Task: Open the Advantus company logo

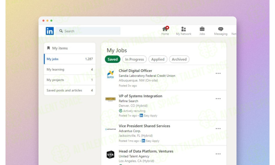Action: [110, 129]
